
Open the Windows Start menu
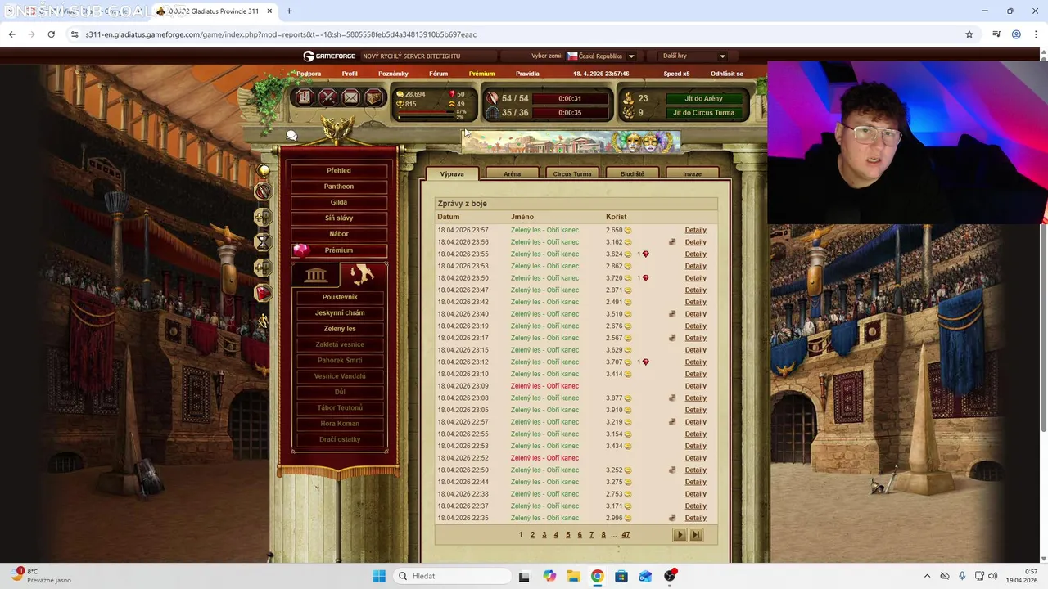[x=379, y=576]
